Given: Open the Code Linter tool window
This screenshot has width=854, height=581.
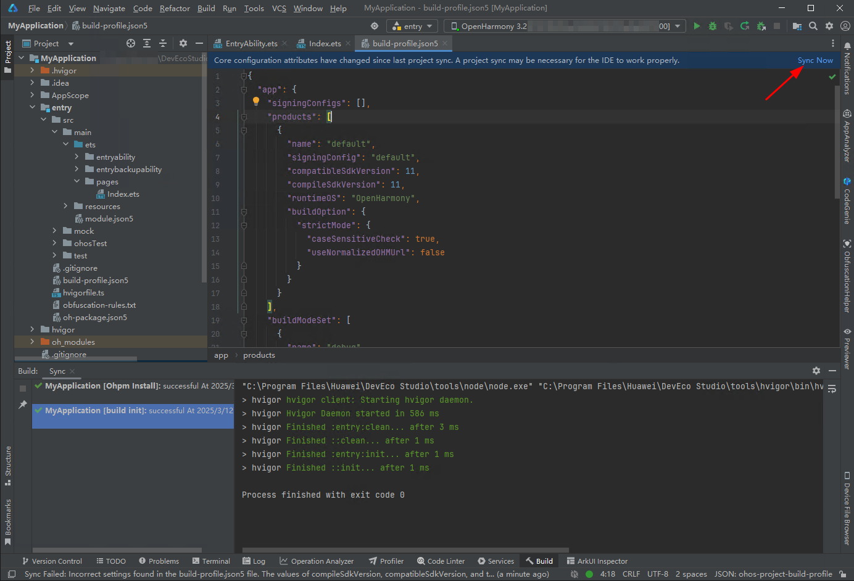Looking at the screenshot, I should (441, 561).
